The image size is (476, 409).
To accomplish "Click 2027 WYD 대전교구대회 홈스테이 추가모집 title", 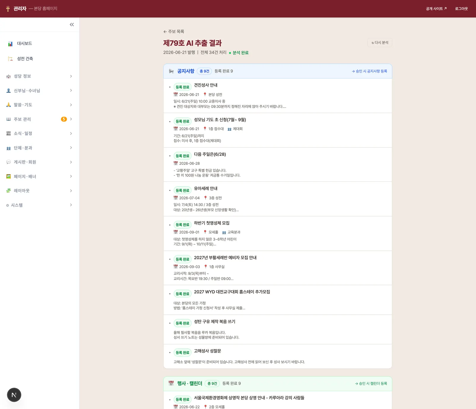I will 232,292.
